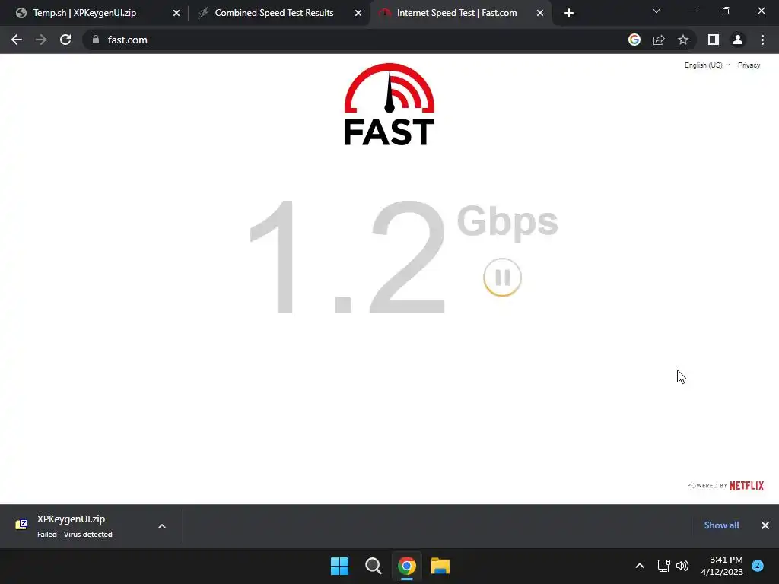Screen dimensions: 779x584
Task: Go forward with the arrow button
Action: click(x=41, y=40)
